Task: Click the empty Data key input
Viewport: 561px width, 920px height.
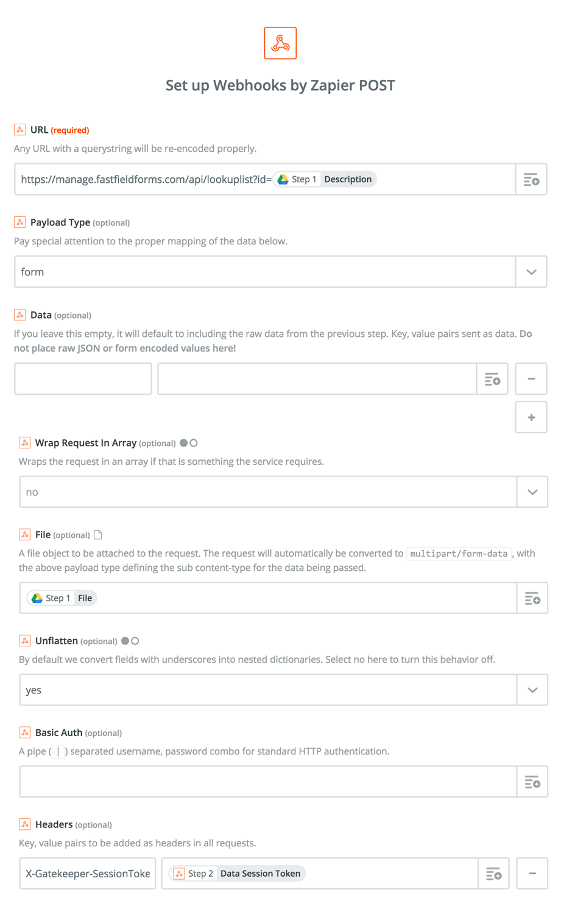Action: (83, 379)
